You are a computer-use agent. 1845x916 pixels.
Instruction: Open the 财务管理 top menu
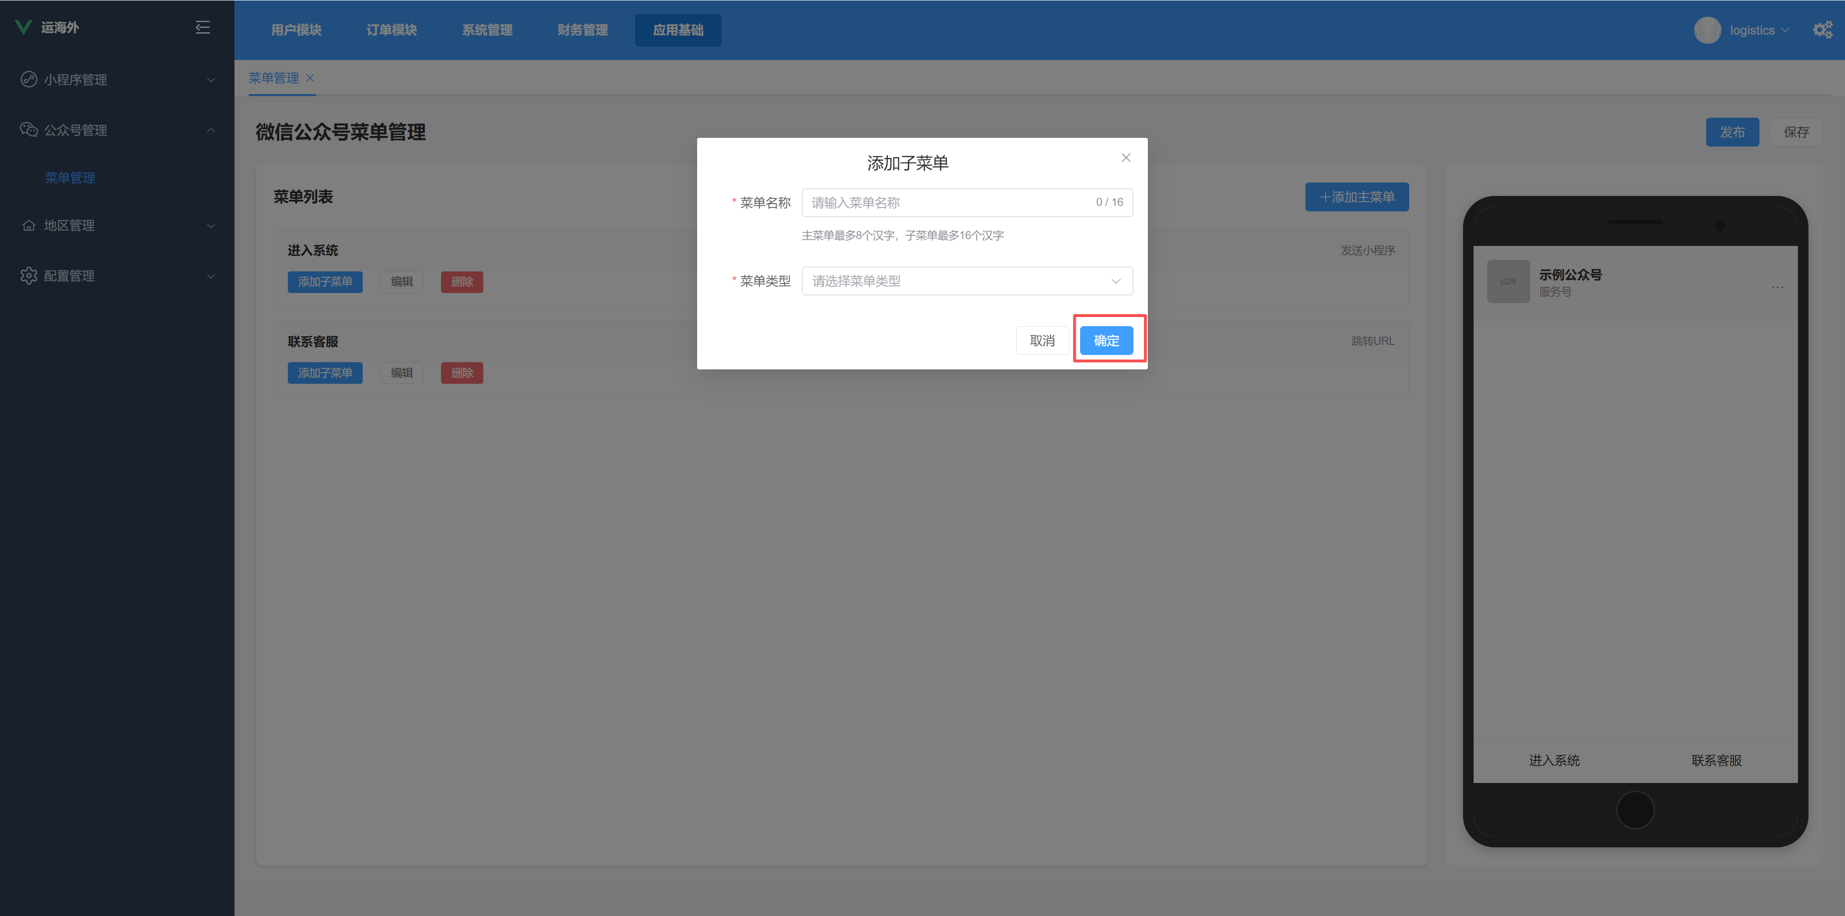click(x=582, y=30)
